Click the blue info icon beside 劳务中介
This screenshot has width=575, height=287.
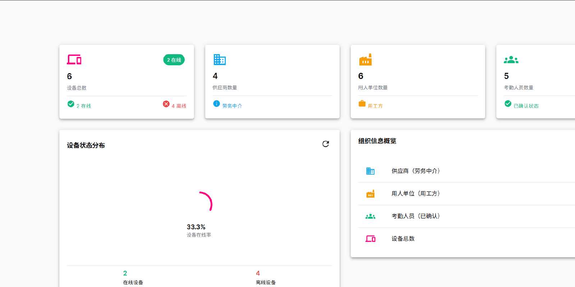tap(216, 104)
